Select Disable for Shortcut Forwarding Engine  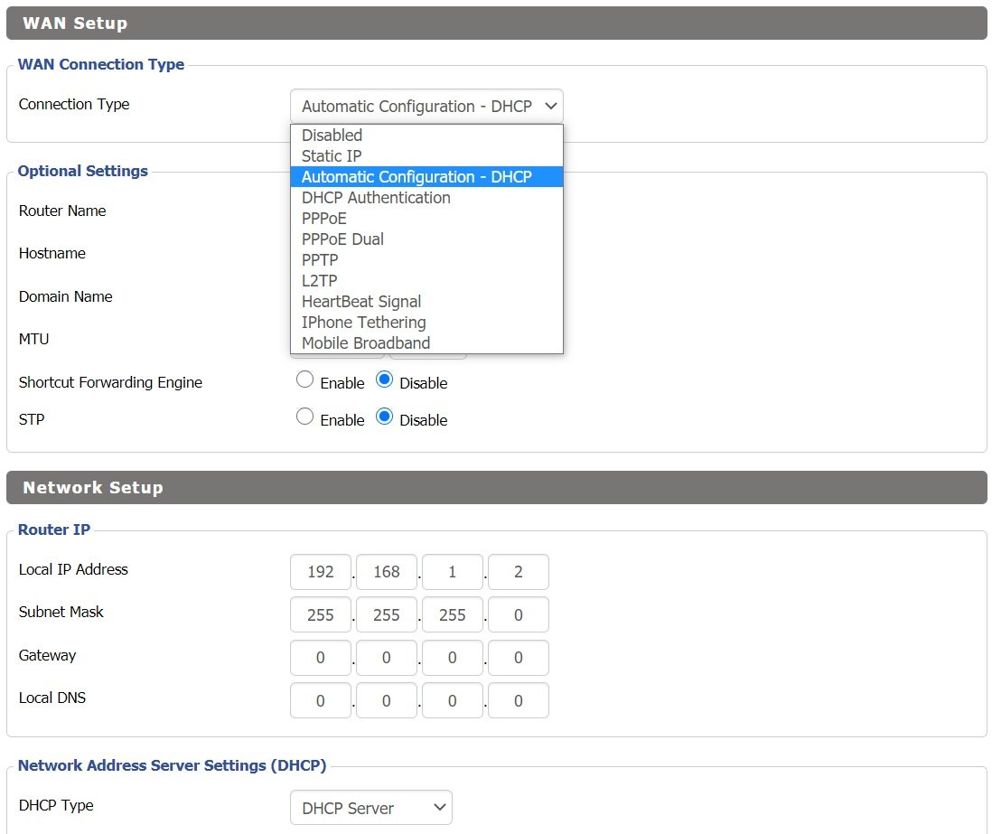point(385,380)
